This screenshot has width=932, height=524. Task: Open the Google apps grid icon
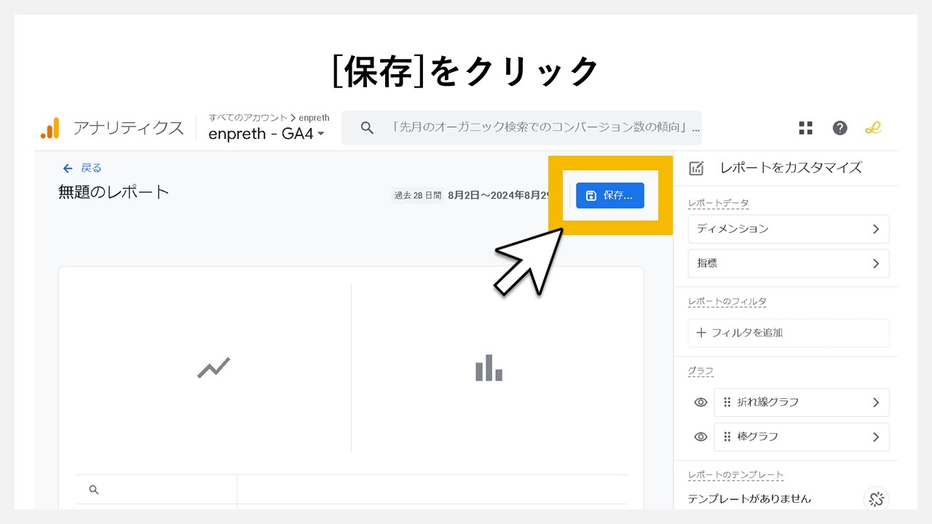tap(805, 127)
